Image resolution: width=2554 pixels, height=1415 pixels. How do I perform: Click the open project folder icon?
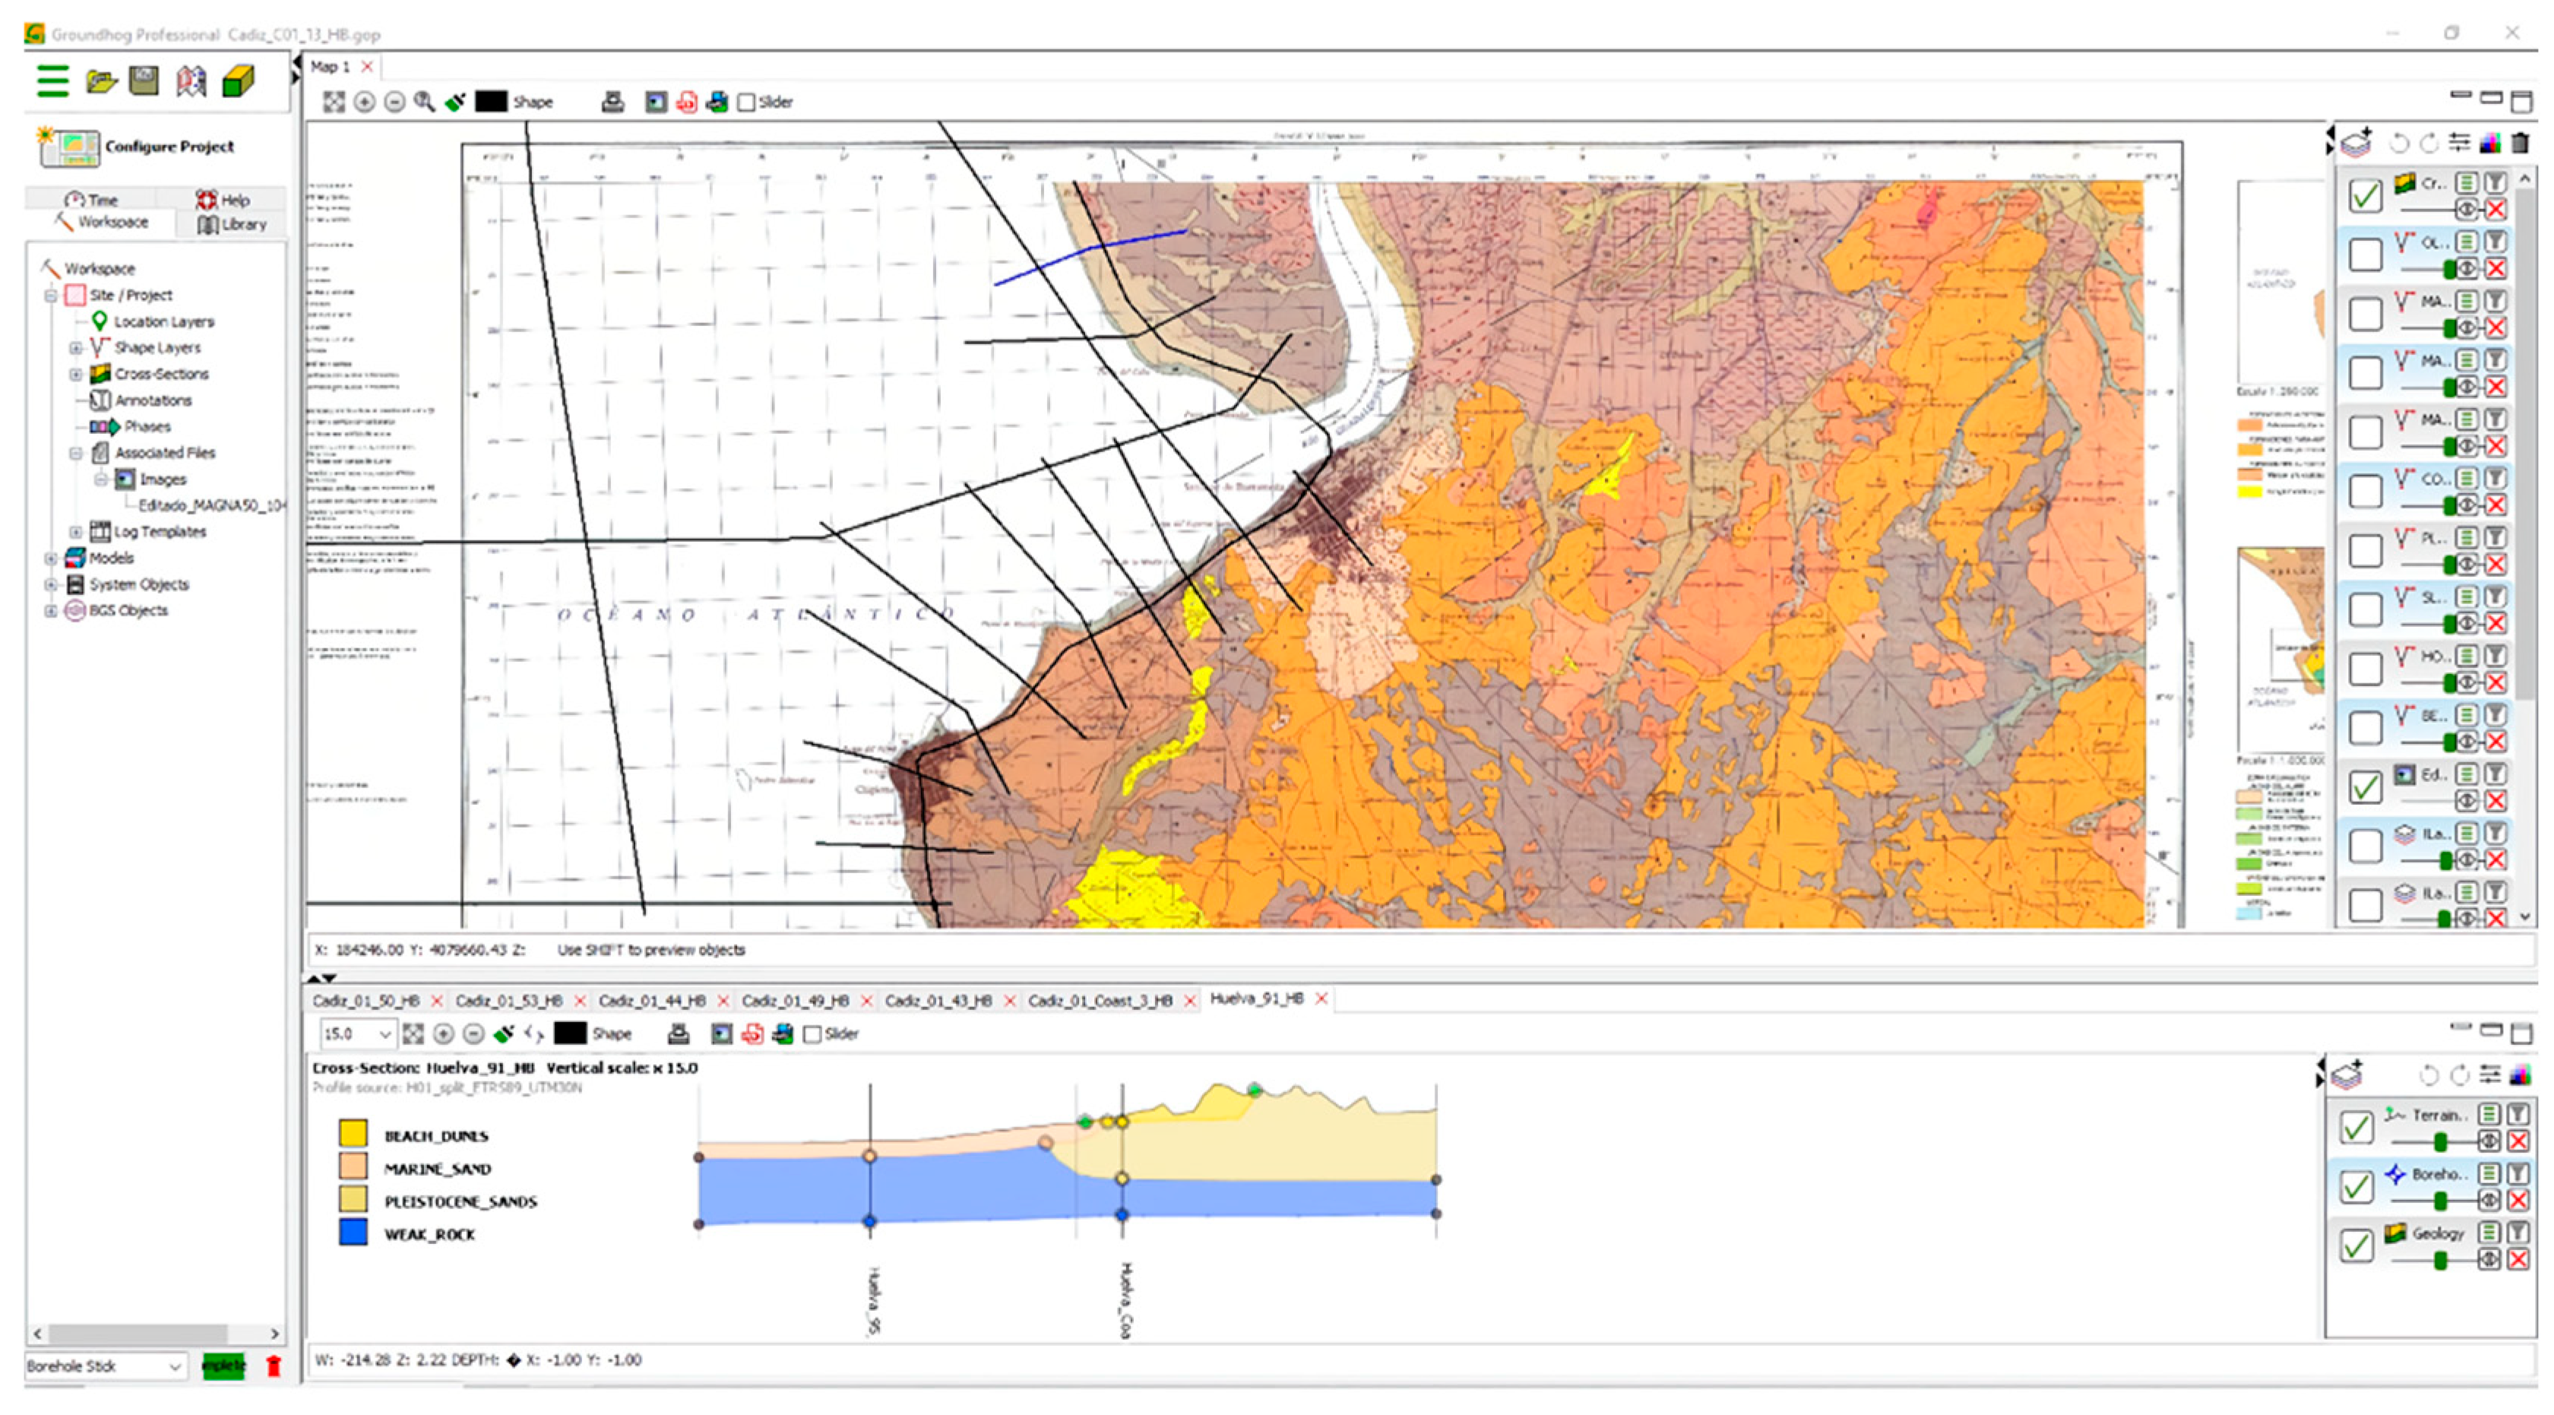(x=100, y=81)
